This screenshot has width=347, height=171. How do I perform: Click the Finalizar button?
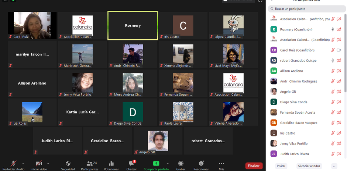point(254,166)
